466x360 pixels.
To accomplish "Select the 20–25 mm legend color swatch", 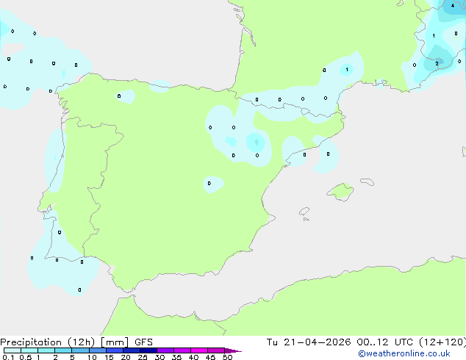I will [x=132, y=350].
